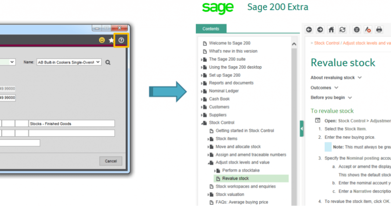Open Getting started in Stock Control
The width and height of the screenshot is (391, 206).
(x=245, y=131)
